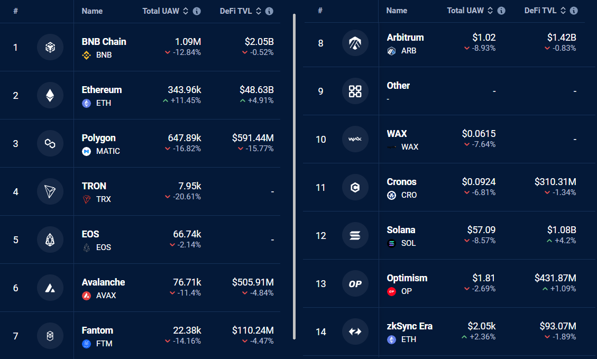
Task: Sort left table by DeFi TVL
Action: click(260, 11)
